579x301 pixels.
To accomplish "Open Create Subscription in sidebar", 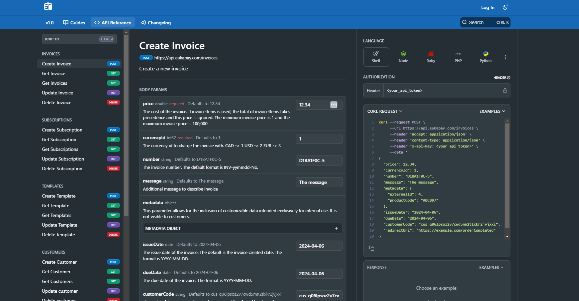I will point(79,130).
